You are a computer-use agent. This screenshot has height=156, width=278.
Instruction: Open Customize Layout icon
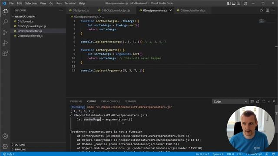point(245,3)
